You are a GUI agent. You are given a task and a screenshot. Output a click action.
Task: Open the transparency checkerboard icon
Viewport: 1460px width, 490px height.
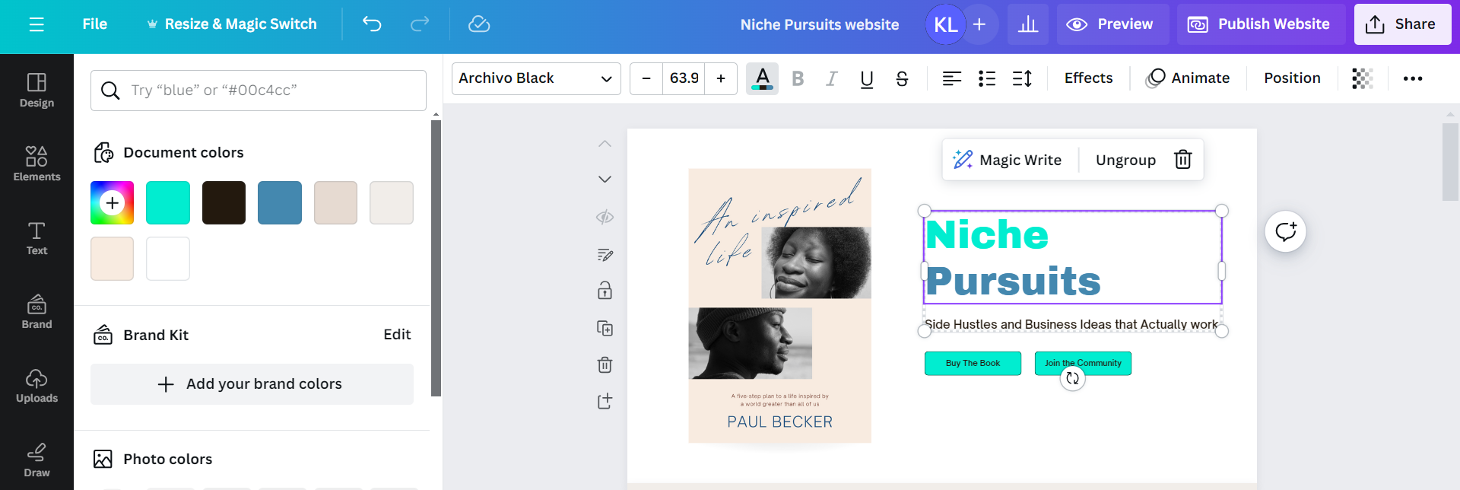click(x=1362, y=78)
